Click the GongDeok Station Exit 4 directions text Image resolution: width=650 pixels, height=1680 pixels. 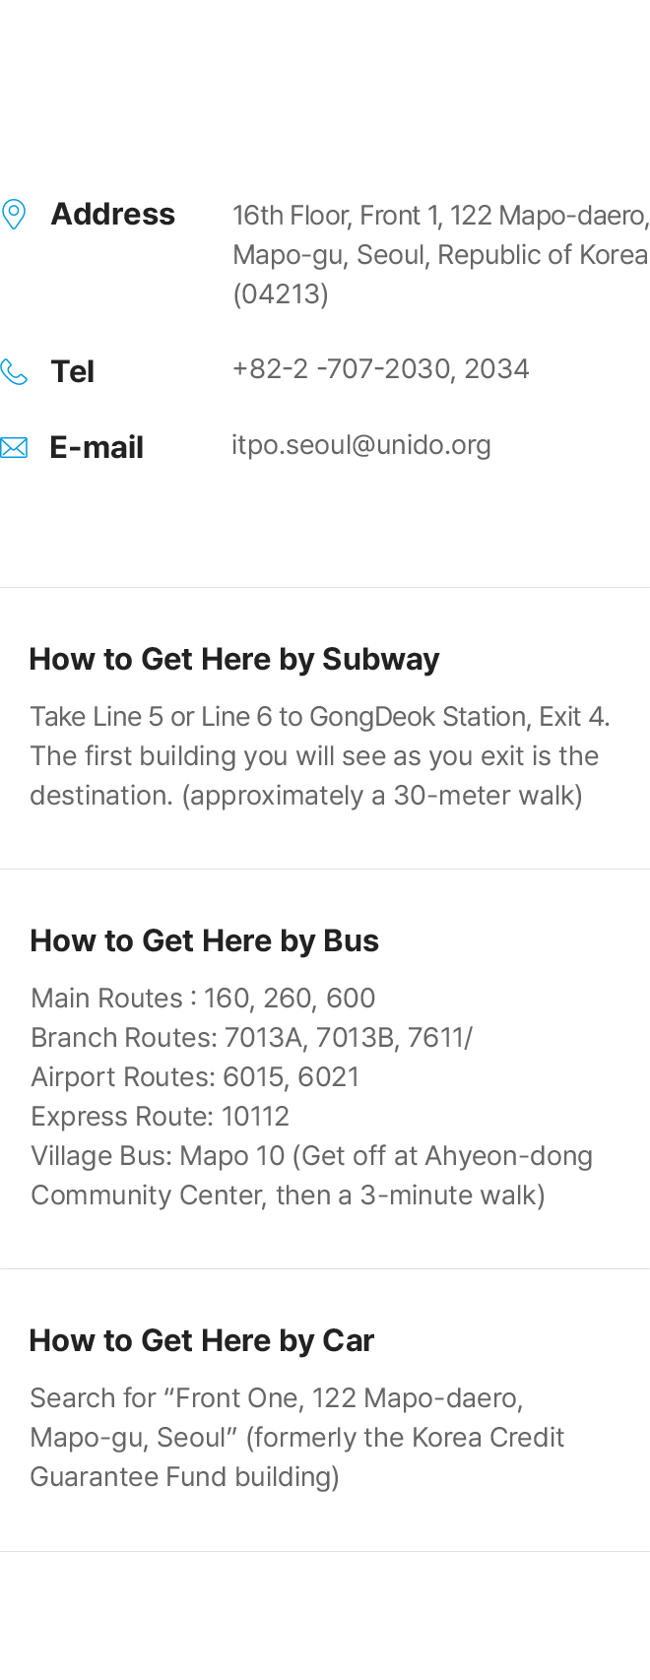click(x=320, y=756)
